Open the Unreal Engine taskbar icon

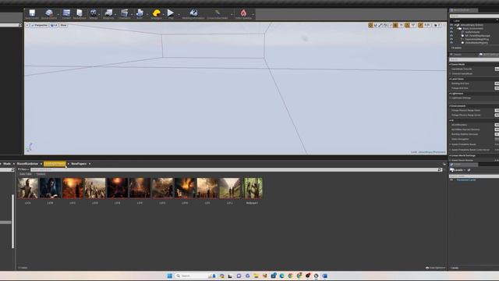316,276
